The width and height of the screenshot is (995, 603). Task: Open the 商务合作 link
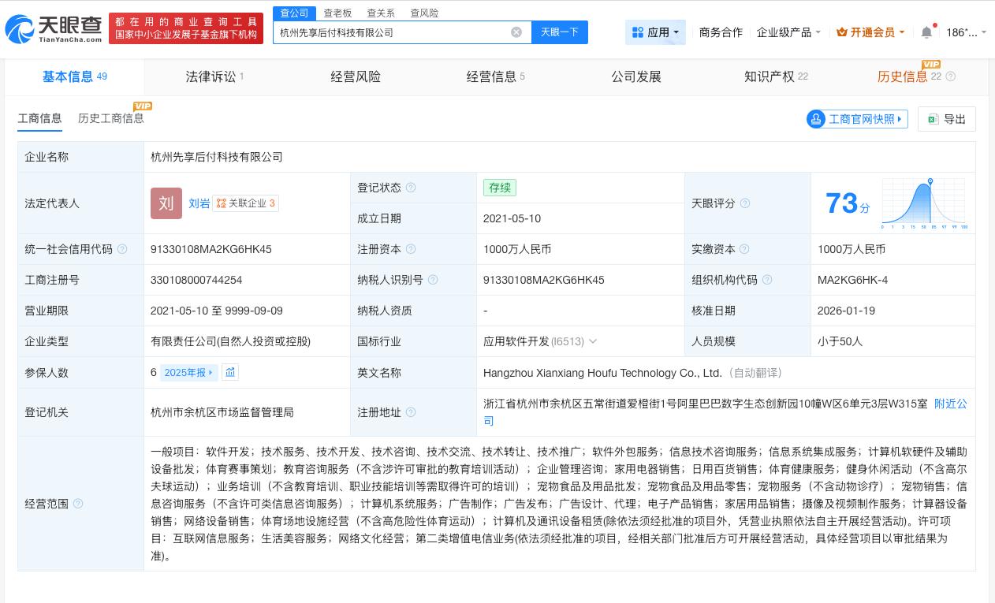click(x=721, y=32)
